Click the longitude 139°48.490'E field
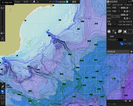The height and width of the screenshot is (106, 133). click(125, 25)
